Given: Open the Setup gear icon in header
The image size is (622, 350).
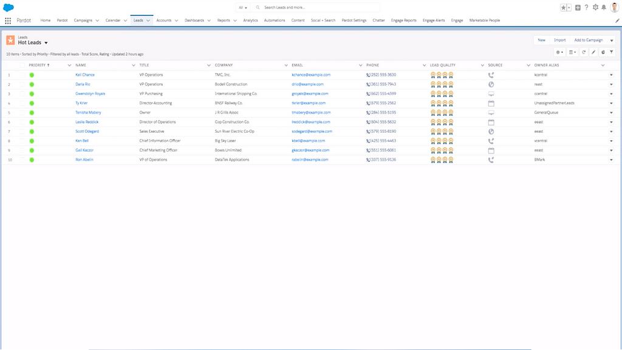Looking at the screenshot, I should pyautogui.click(x=595, y=7).
